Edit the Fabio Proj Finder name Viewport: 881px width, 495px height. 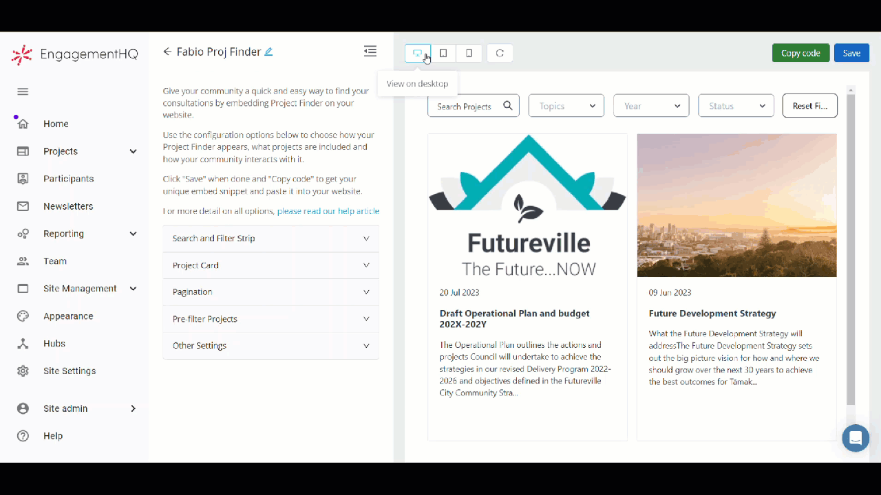(268, 52)
